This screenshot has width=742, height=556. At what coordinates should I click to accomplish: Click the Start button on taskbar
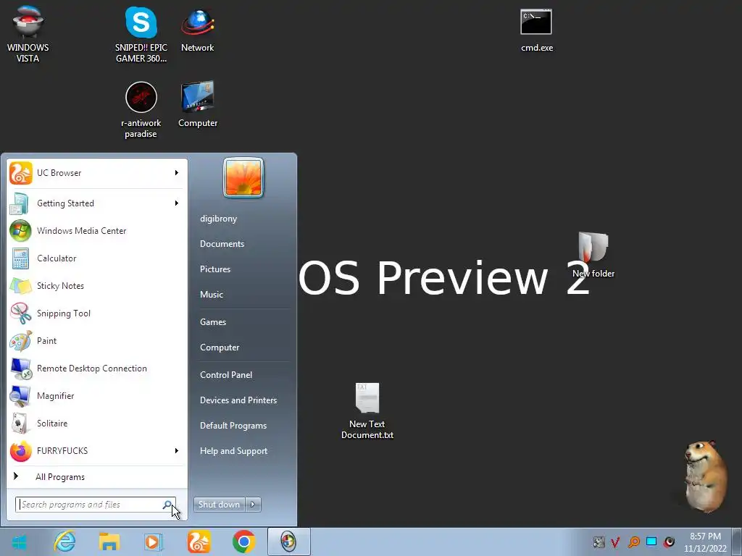[19, 542]
